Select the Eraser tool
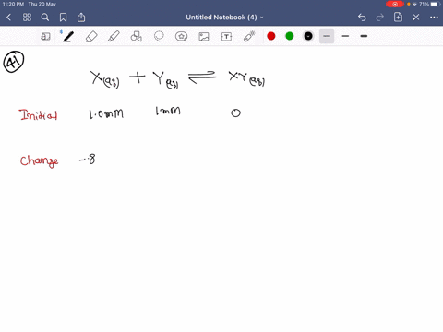The width and height of the screenshot is (443, 332). [91, 37]
